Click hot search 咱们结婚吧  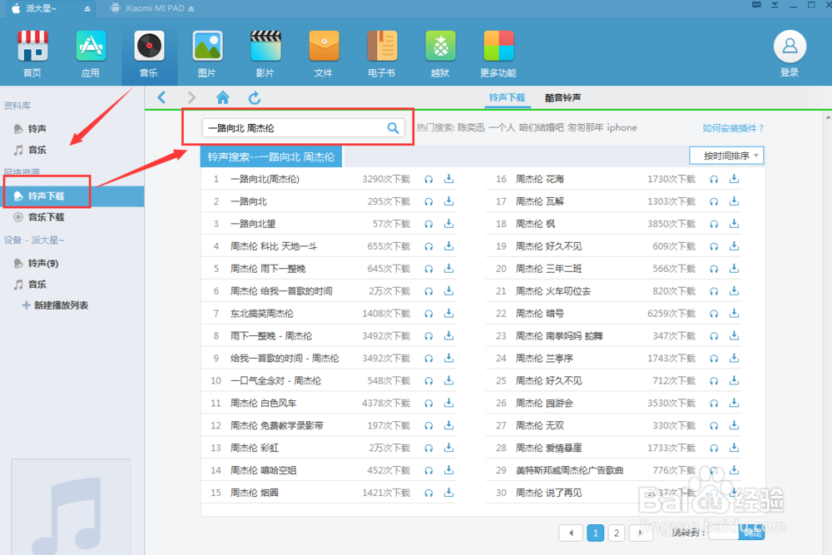coord(542,128)
